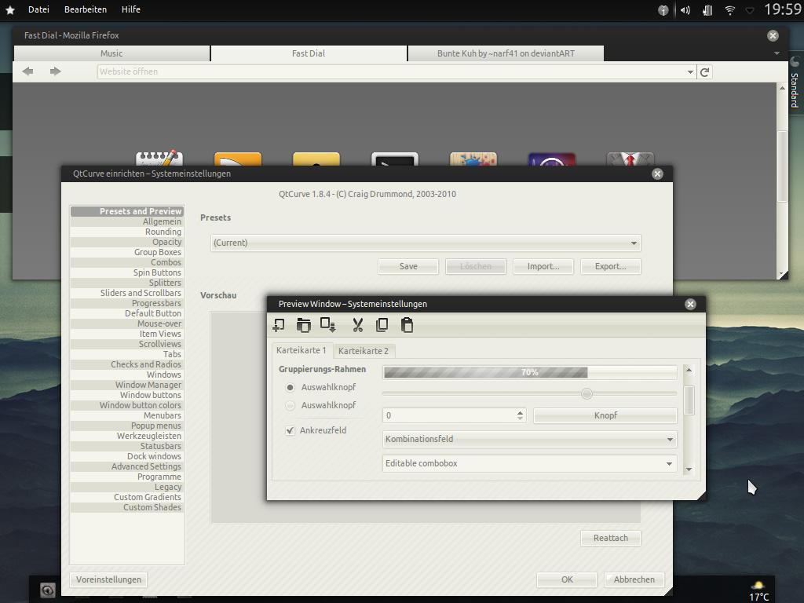Open Firefox address bar history dropdown
The width and height of the screenshot is (804, 603).
click(x=690, y=72)
